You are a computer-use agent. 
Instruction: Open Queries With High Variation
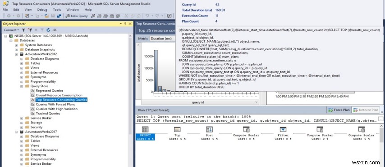(x=57, y=109)
